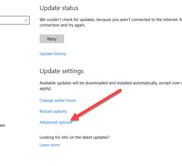182x166 pixels.
Task: Click the magnifier icon in the search box
Action: [26, 20]
